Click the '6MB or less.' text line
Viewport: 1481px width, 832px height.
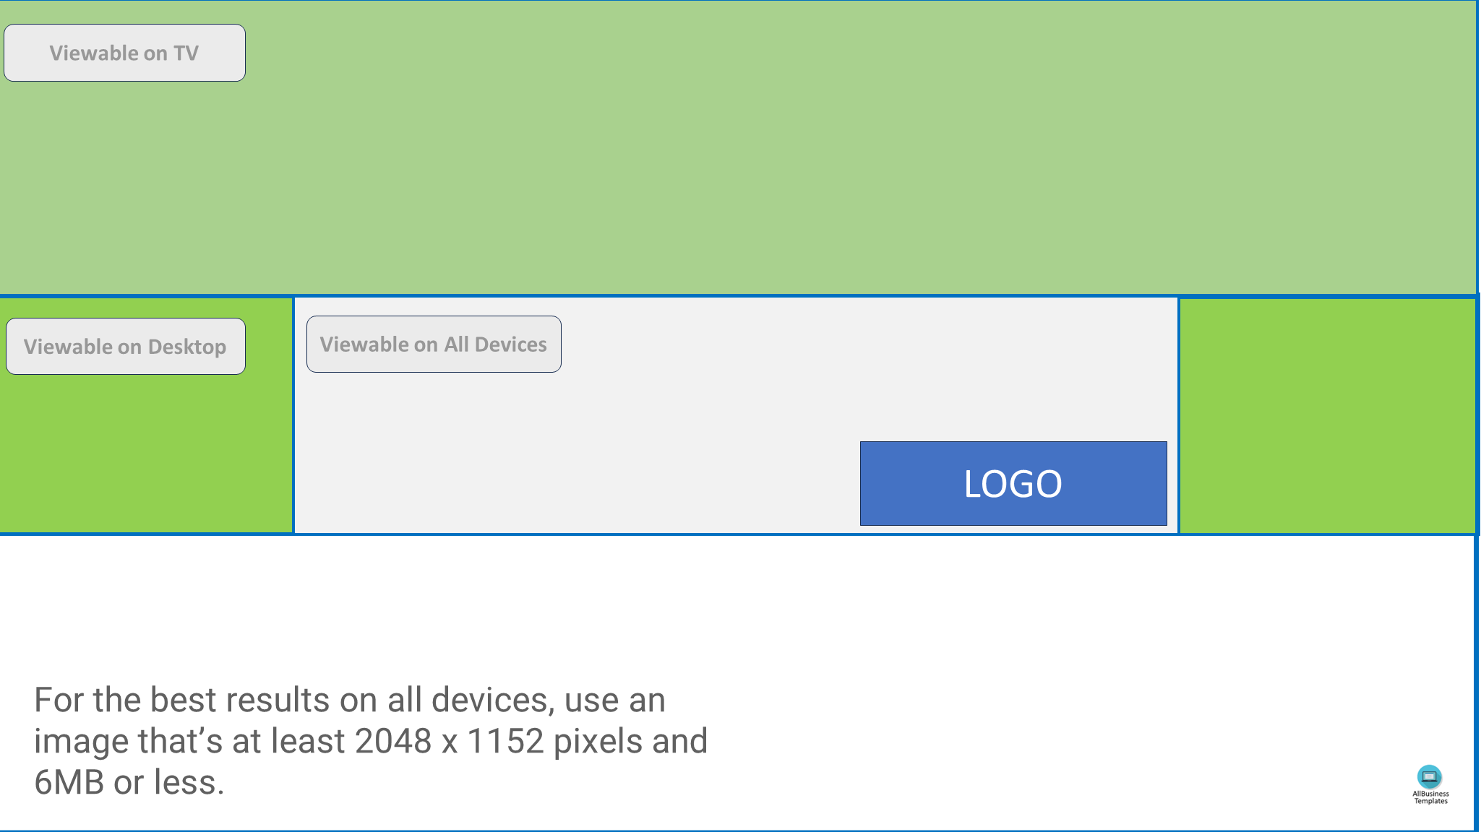129,782
